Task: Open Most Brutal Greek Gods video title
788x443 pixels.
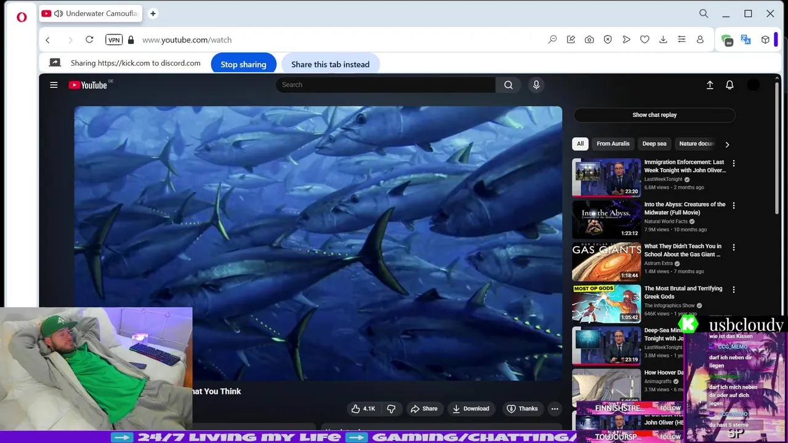Action: pyautogui.click(x=683, y=292)
